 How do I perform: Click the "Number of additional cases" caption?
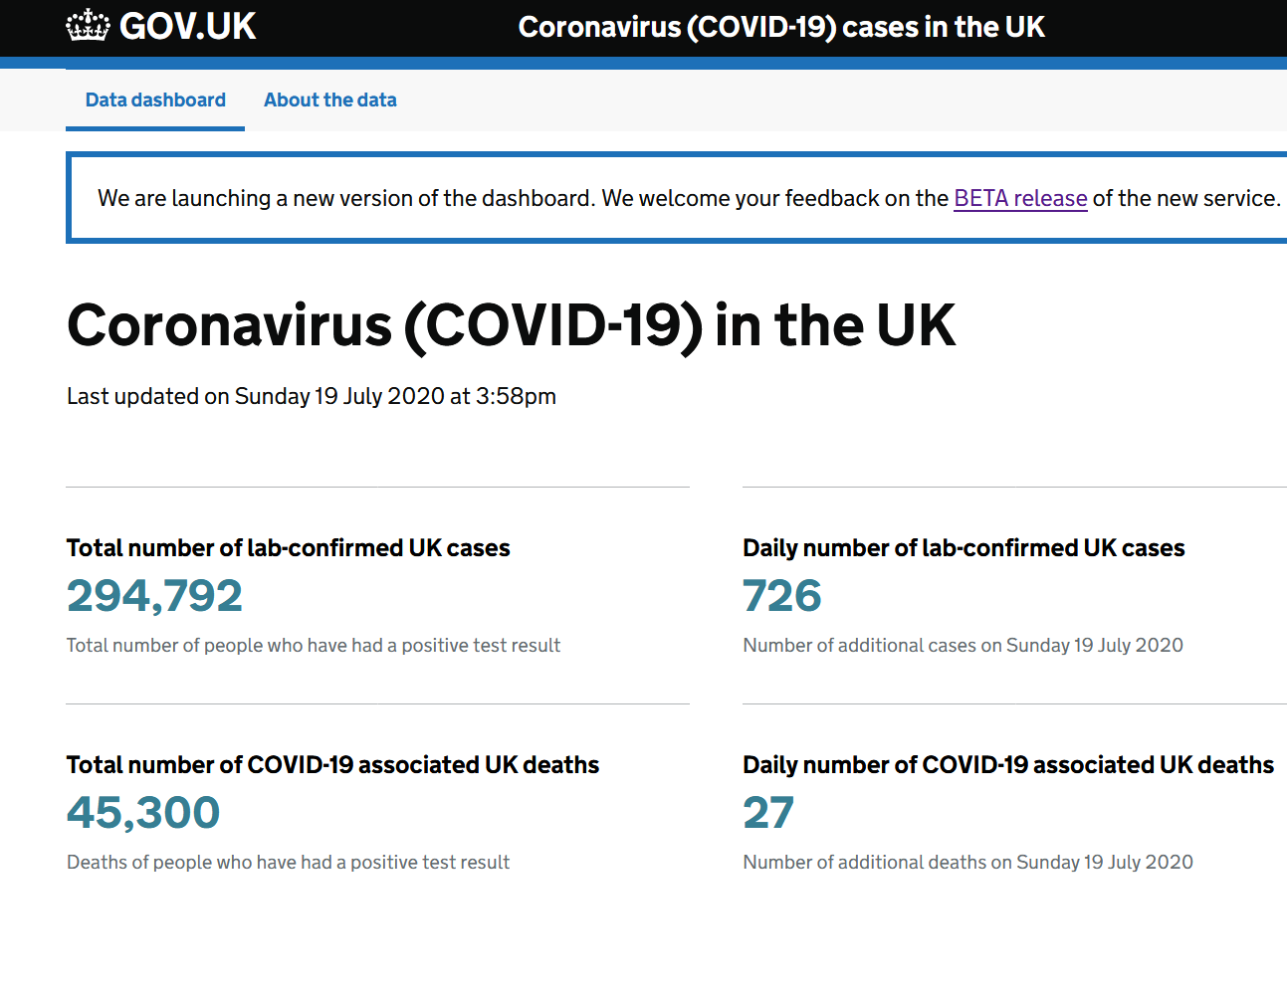(963, 646)
